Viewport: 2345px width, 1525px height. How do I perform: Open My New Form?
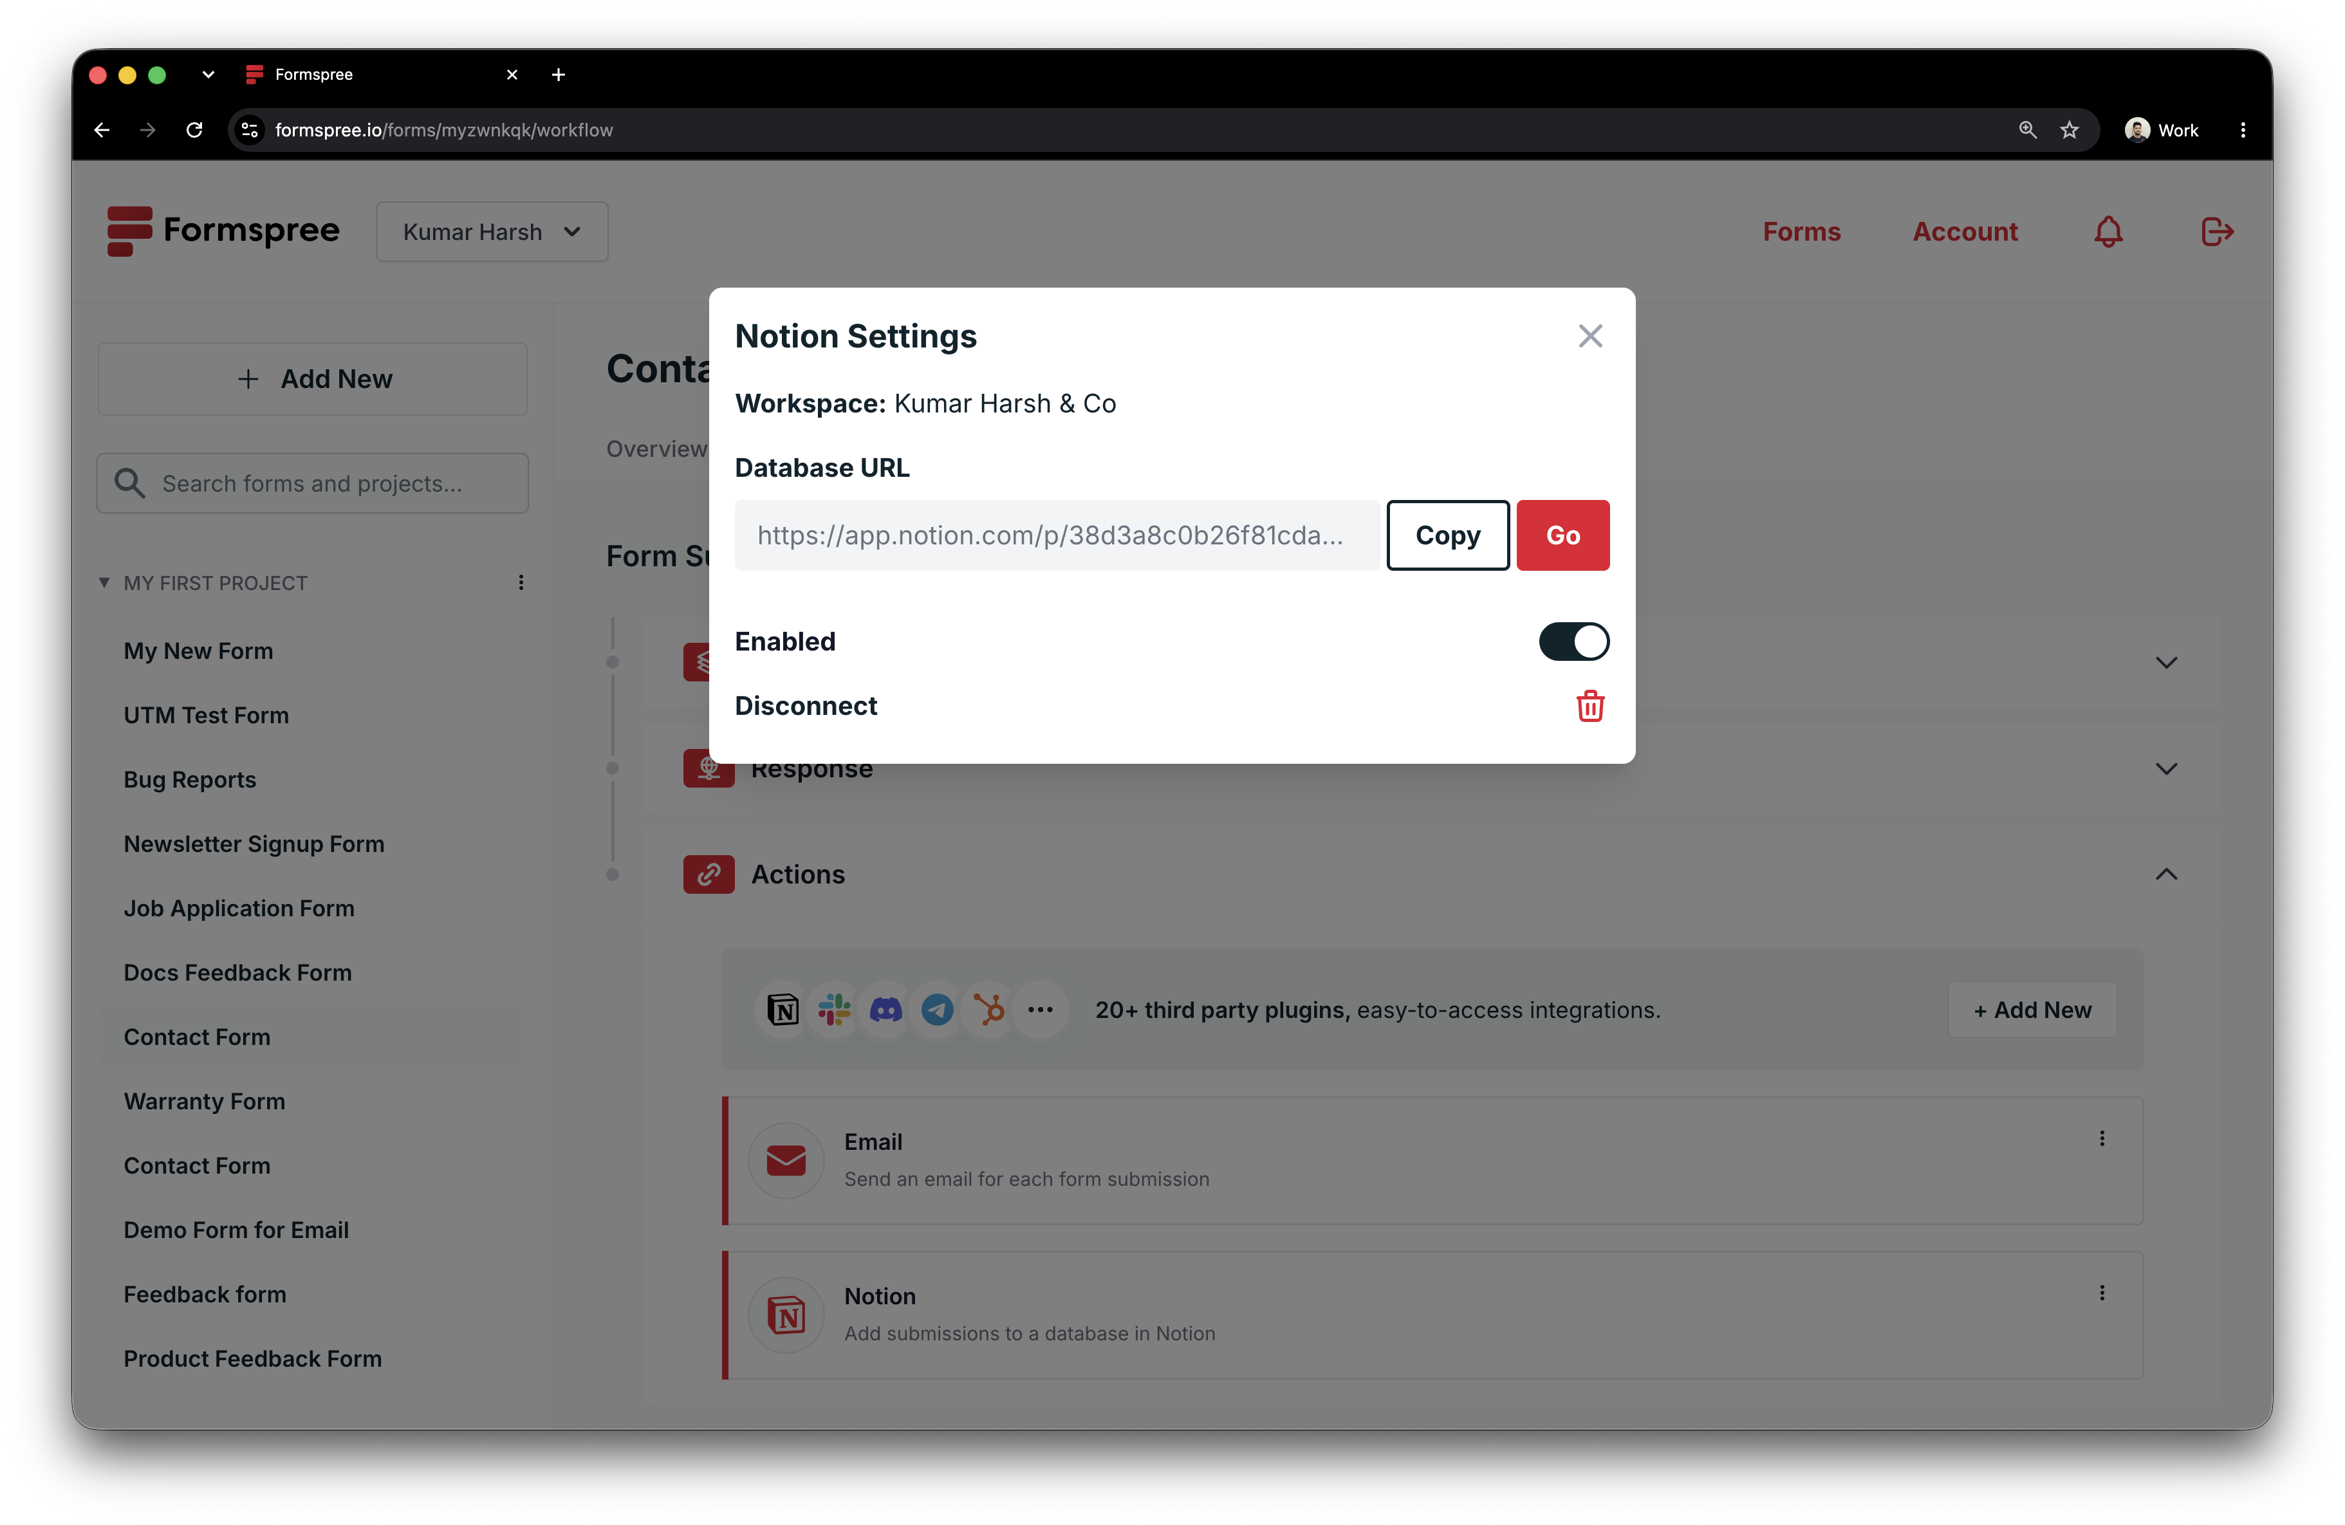(x=198, y=651)
